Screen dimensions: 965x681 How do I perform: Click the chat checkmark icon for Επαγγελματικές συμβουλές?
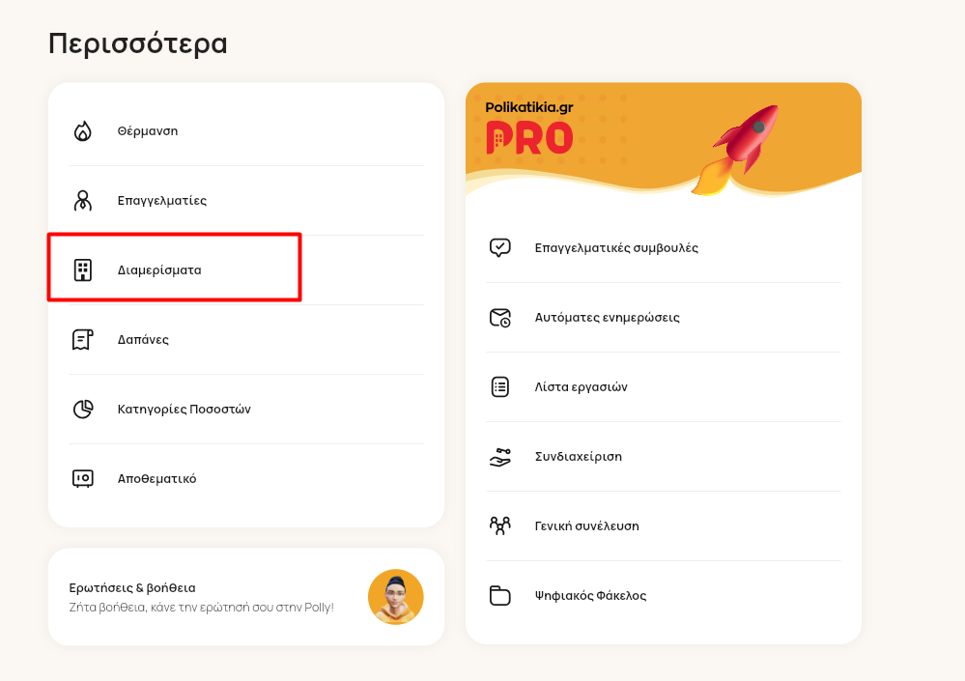(499, 248)
